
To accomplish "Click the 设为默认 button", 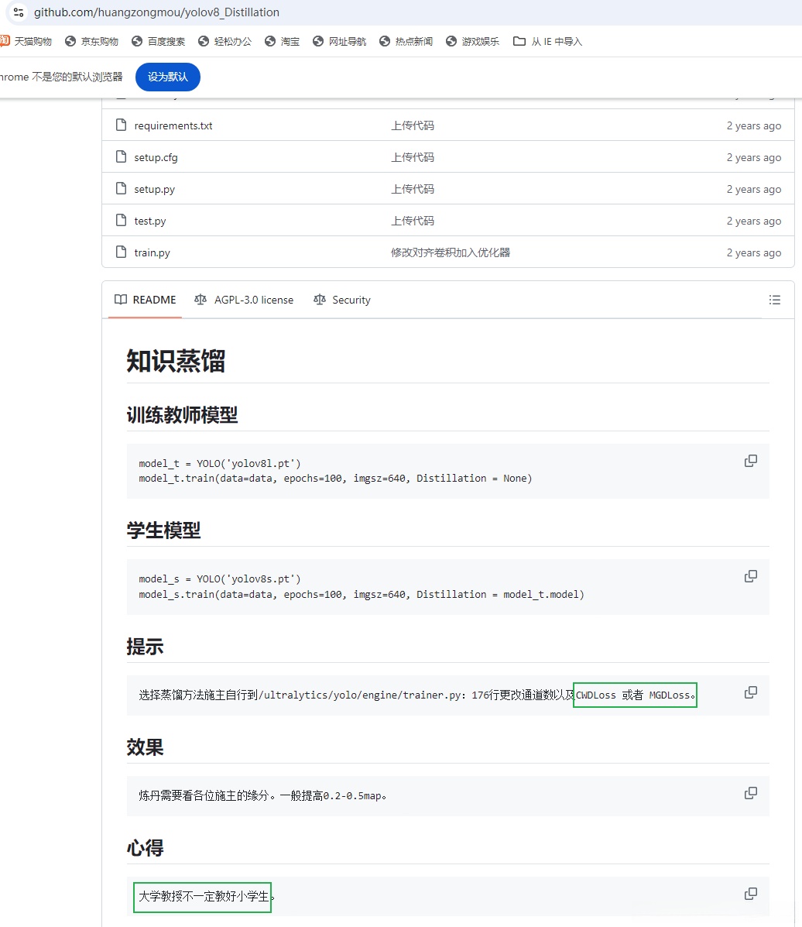I will tap(168, 77).
